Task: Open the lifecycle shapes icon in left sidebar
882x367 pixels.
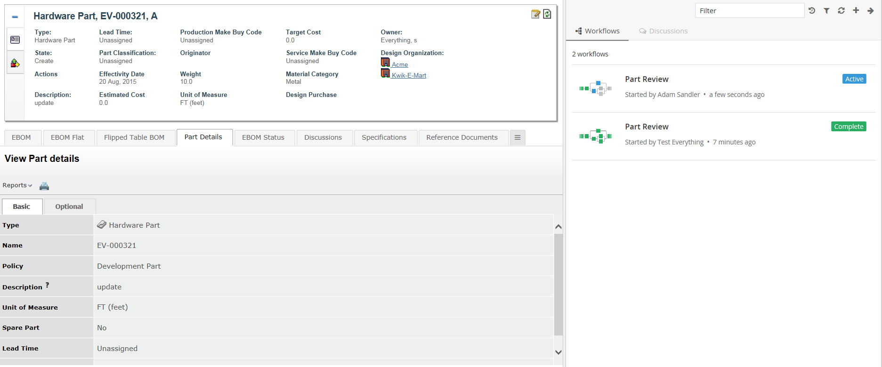Action: tap(15, 63)
